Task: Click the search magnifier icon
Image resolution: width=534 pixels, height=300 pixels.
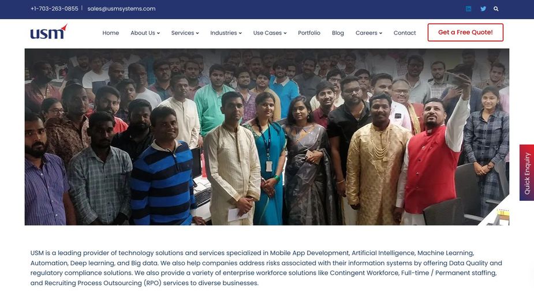Action: coord(496,9)
